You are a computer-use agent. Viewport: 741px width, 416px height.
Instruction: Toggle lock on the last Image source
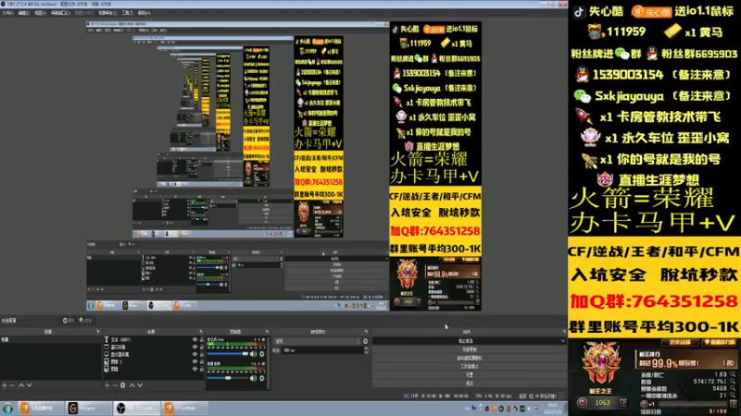(202, 369)
